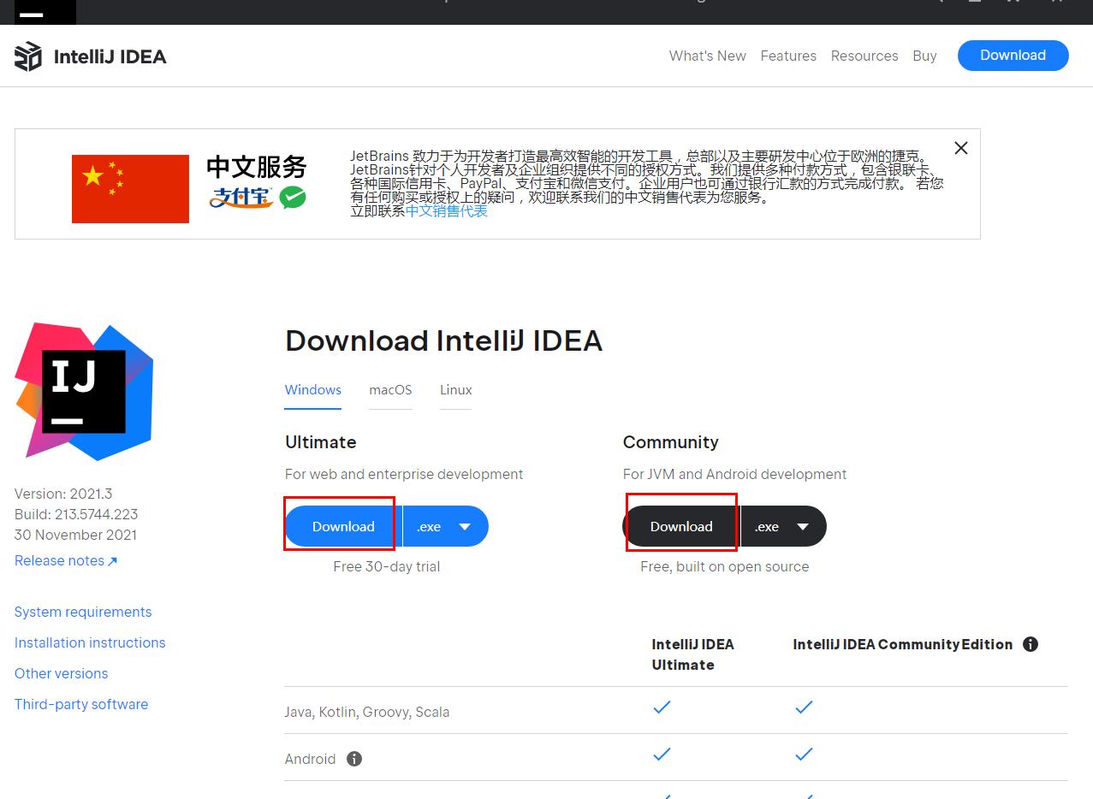Click the info icon next to Android

coord(353,758)
